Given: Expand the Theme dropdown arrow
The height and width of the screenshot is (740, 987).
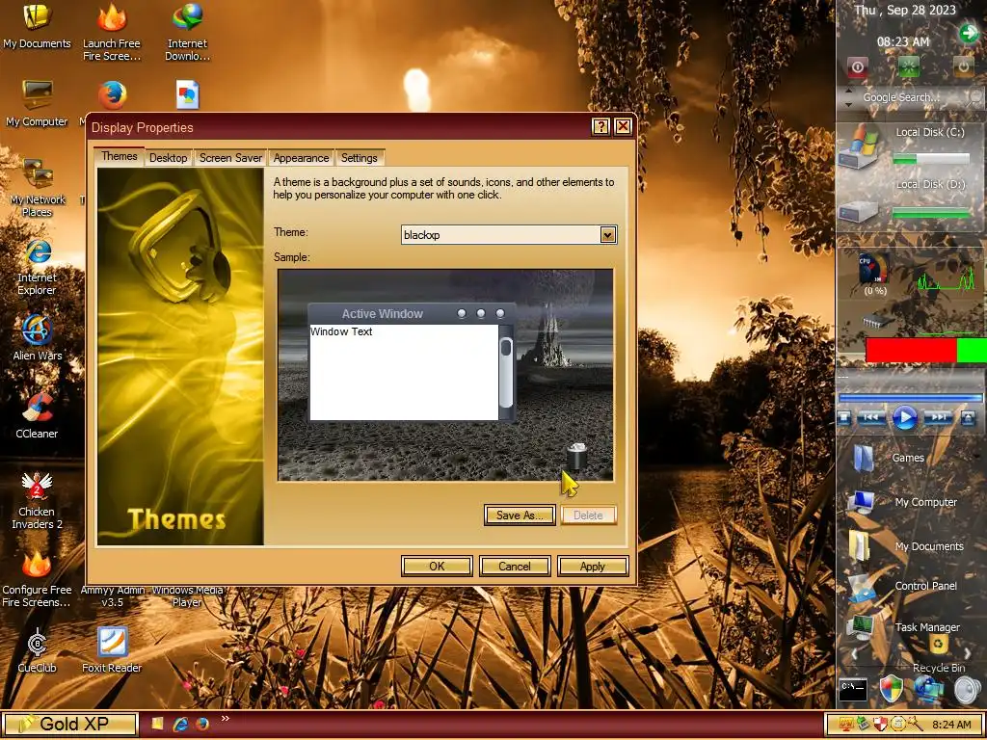Looking at the screenshot, I should (x=607, y=235).
